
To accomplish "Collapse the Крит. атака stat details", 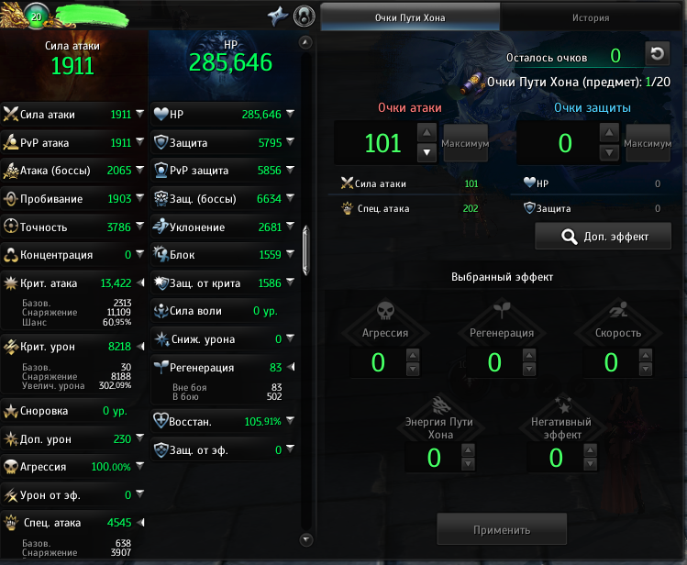I will tap(140, 282).
